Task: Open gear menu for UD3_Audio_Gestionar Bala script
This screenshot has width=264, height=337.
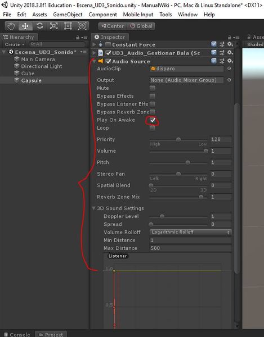Action: pyautogui.click(x=230, y=52)
